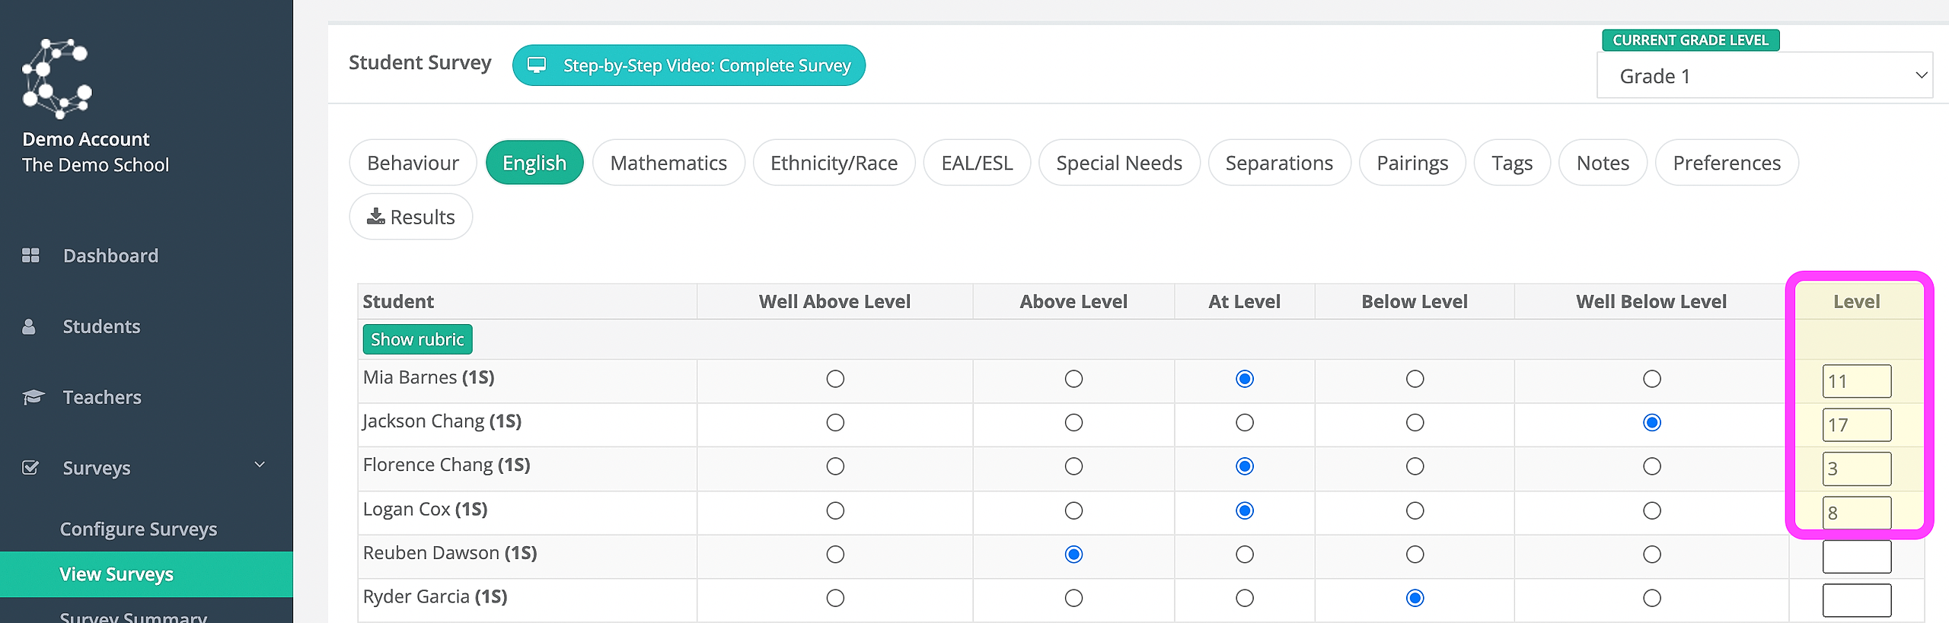The height and width of the screenshot is (623, 1949).
Task: Switch to the Pairings tab
Action: pos(1412,163)
